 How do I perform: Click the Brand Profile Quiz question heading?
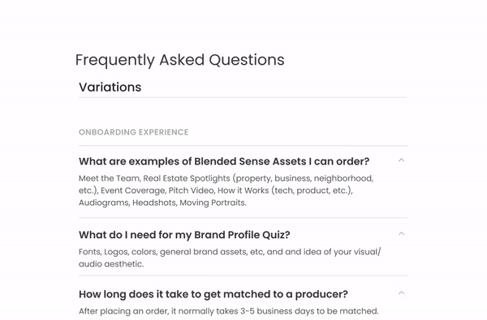coord(184,235)
